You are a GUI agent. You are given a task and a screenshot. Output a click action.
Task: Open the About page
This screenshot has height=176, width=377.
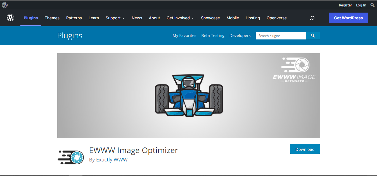(154, 18)
